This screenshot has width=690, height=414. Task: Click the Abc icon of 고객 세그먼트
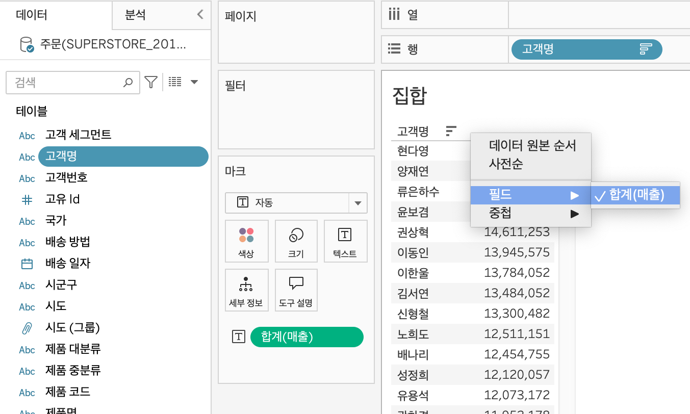click(27, 136)
